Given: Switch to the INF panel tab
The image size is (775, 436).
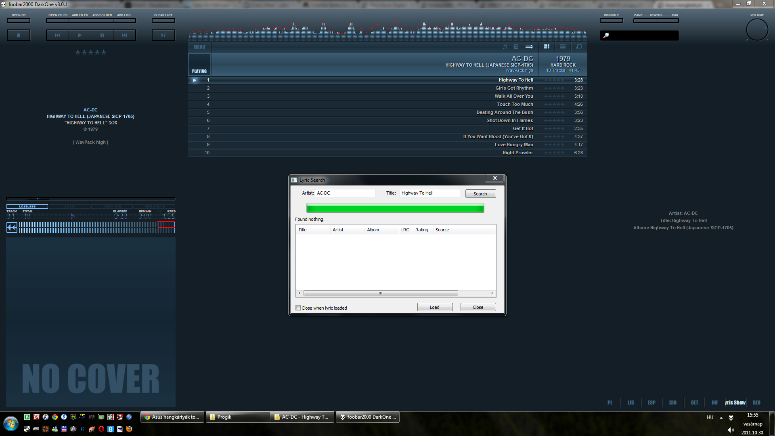Looking at the screenshot, I should tap(715, 402).
